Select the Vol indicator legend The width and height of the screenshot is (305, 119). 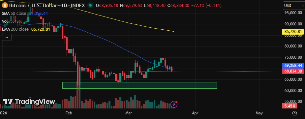[5, 21]
